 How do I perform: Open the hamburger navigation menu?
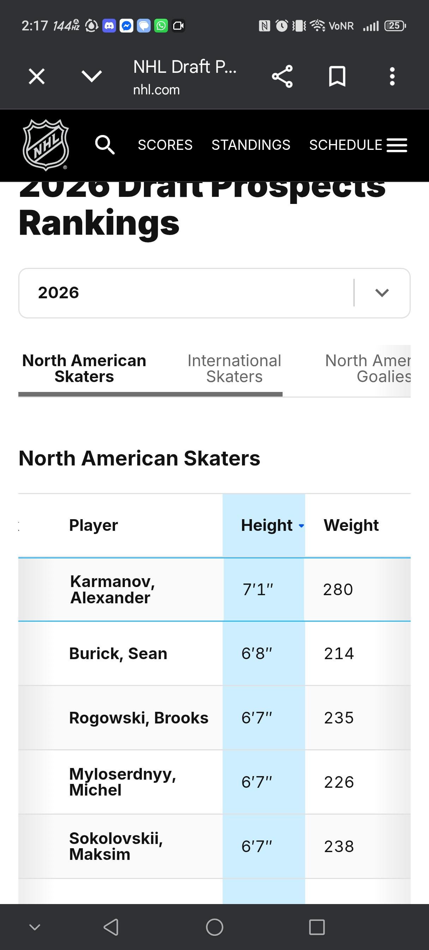[x=397, y=145]
